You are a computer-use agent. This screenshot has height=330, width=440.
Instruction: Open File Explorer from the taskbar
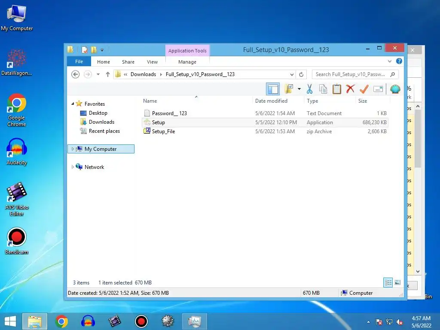click(35, 321)
